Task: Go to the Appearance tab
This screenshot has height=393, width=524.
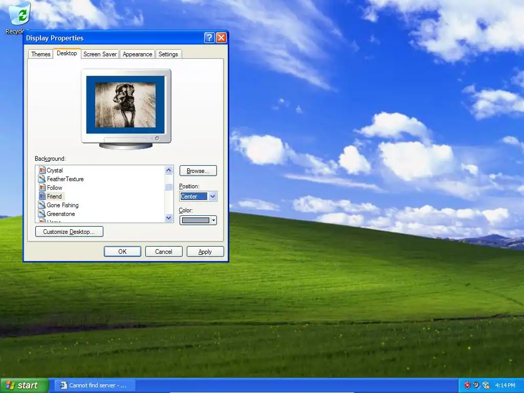Action: point(137,54)
